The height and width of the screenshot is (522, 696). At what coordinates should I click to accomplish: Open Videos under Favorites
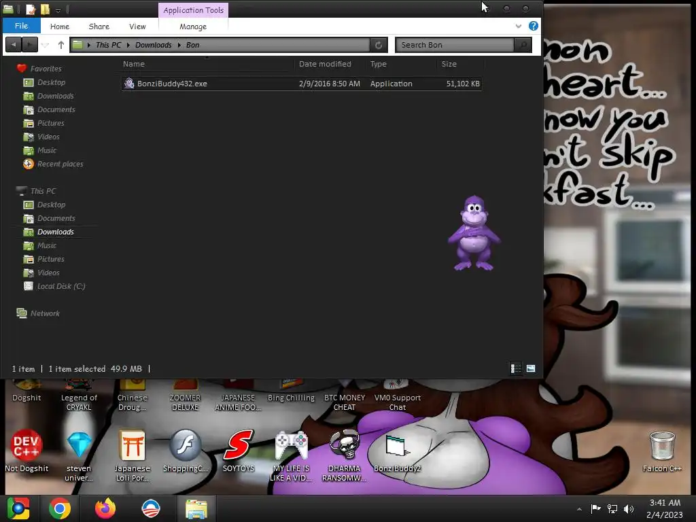pyautogui.click(x=48, y=137)
